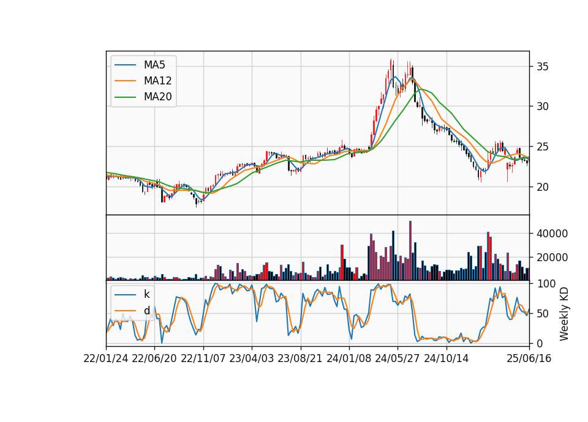The width and height of the screenshot is (588, 422).
Task: Click the Weekly KD axis title
Action: (564, 314)
